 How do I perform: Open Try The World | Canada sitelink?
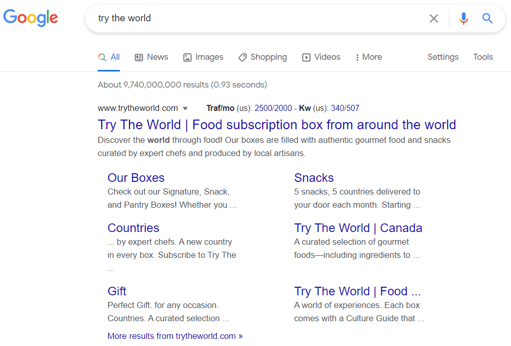click(x=358, y=228)
